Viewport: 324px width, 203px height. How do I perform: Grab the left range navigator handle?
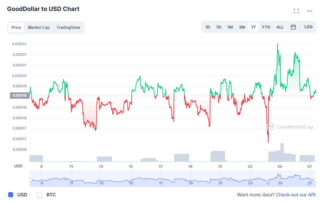tap(30, 178)
